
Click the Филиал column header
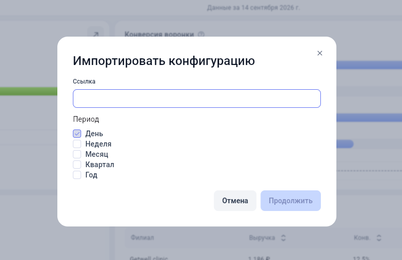(142, 238)
